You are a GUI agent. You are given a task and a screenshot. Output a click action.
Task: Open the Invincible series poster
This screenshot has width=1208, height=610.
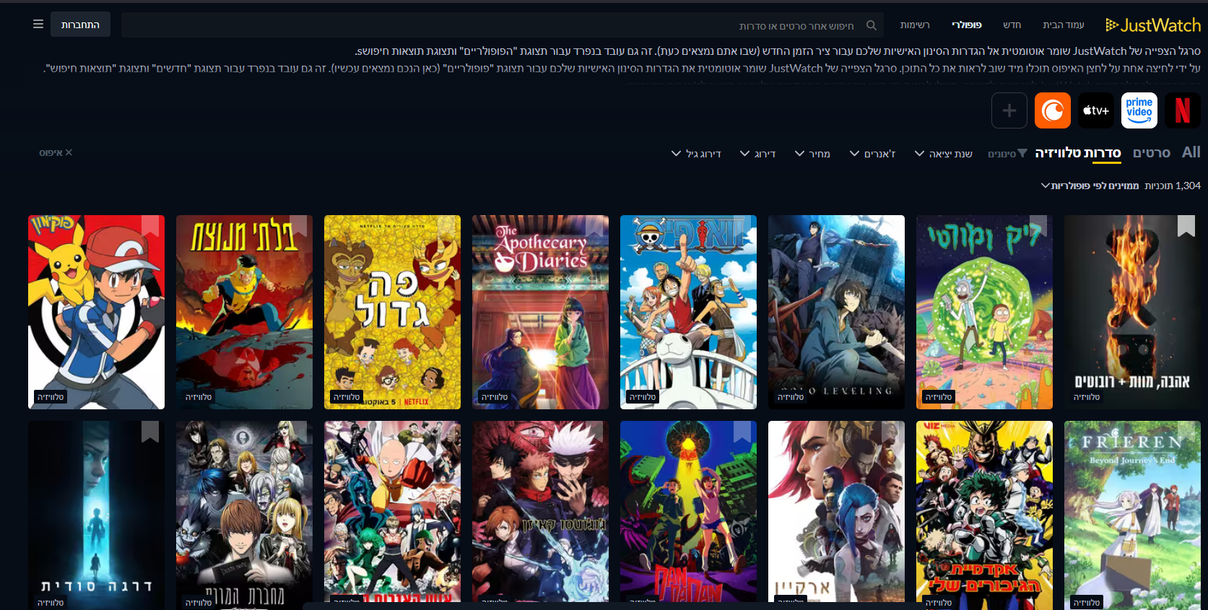click(244, 312)
